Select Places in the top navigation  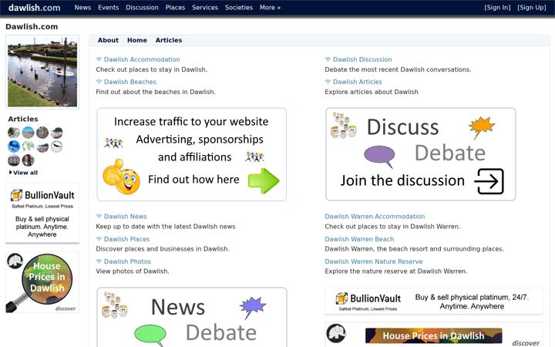[x=175, y=8]
